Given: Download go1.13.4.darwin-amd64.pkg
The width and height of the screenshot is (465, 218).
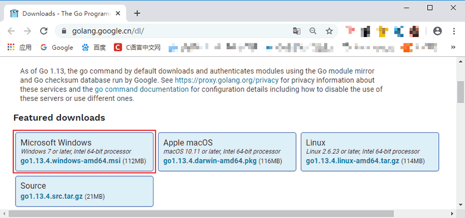Looking at the screenshot, I should coord(210,161).
